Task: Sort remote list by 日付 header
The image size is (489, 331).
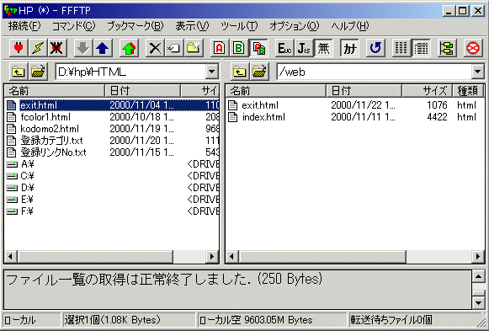Action: pyautogui.click(x=364, y=91)
